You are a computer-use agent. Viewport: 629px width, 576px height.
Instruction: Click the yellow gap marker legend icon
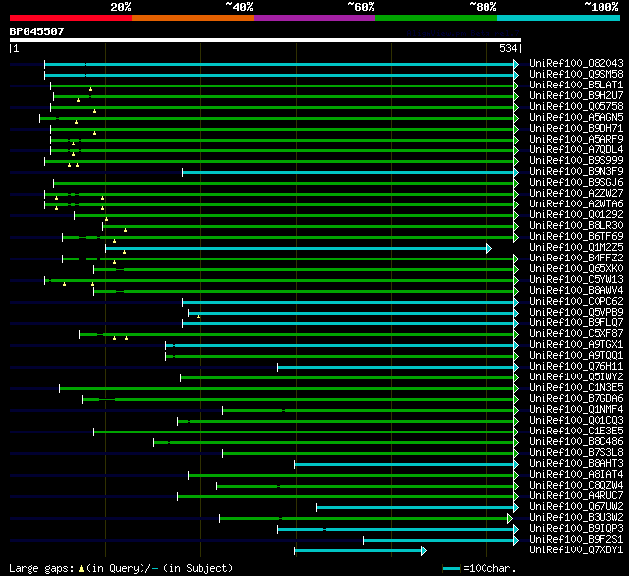tap(81, 568)
